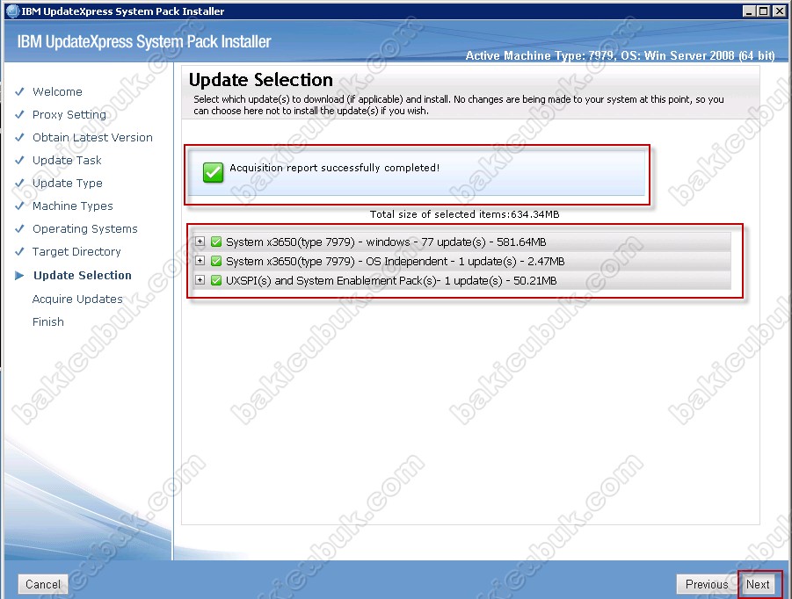
Task: Open the Target Directory step
Action: point(76,251)
